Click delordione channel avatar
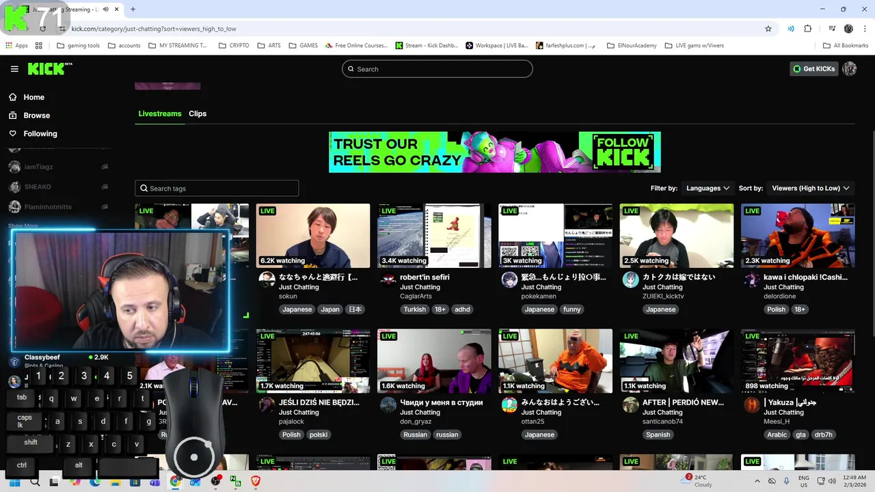Image resolution: width=875 pixels, height=492 pixels. pos(752,279)
